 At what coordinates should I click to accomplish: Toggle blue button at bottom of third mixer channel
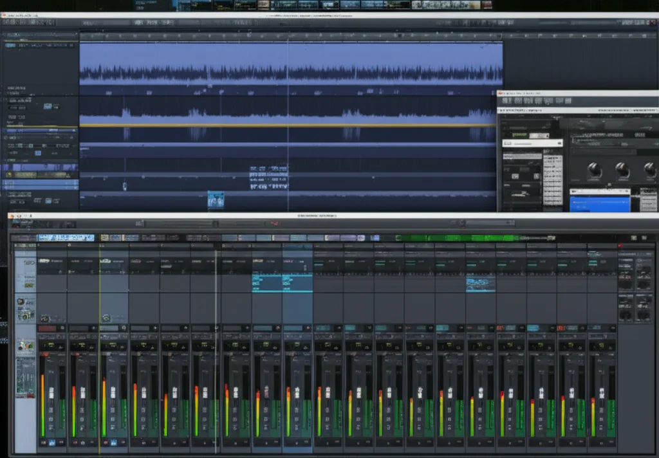113,443
